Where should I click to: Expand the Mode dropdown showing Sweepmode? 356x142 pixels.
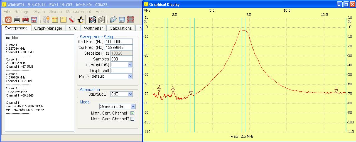point(133,106)
